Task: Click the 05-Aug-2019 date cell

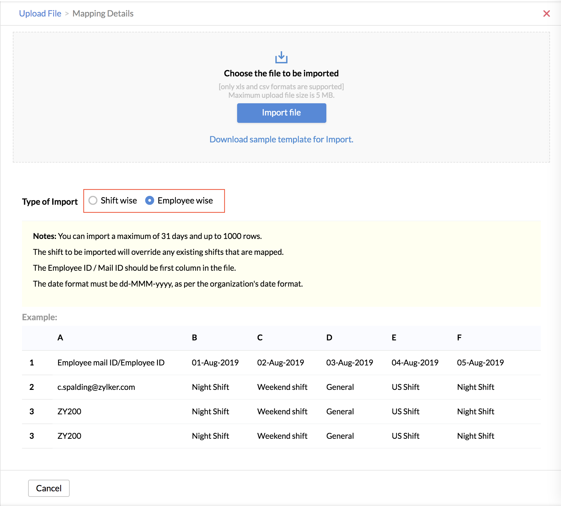Action: [480, 363]
